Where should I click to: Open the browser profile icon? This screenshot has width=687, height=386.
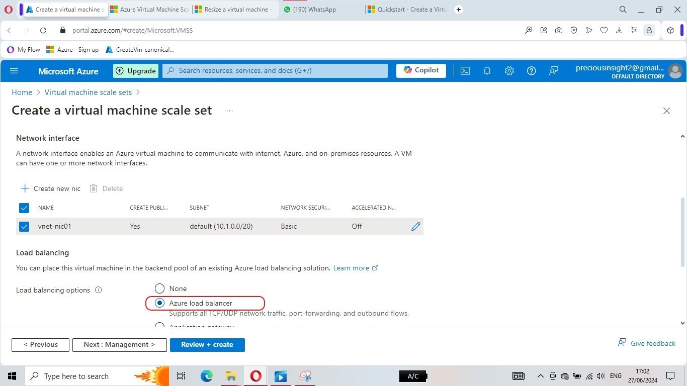tap(649, 30)
